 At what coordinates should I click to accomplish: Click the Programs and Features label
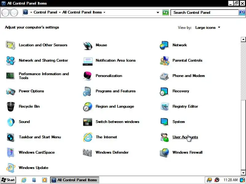click(116, 91)
